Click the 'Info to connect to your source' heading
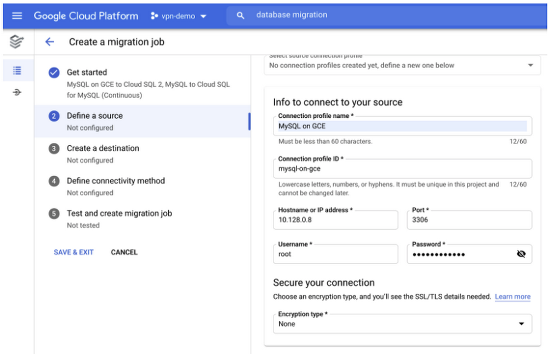This screenshot has width=548, height=354. (338, 102)
